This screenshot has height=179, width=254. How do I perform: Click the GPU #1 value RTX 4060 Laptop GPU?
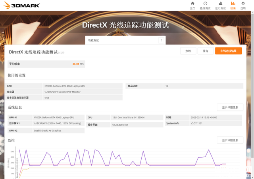coord(54,117)
